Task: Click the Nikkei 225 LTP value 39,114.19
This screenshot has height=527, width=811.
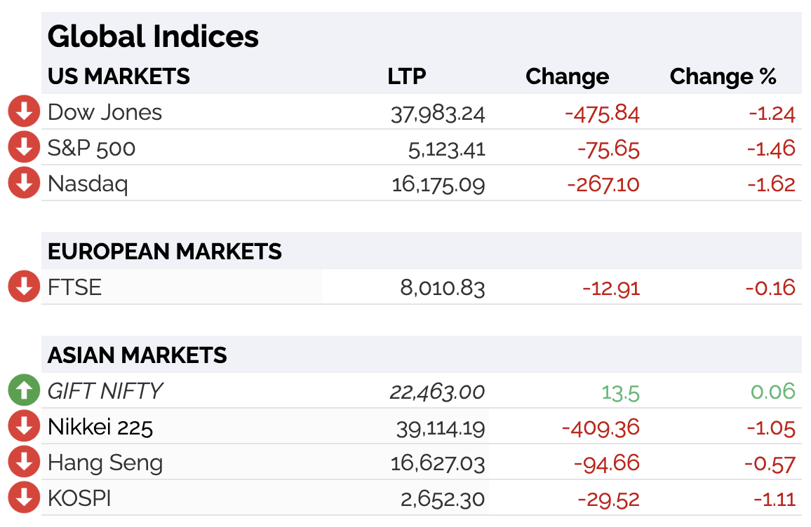Action: pos(441,428)
